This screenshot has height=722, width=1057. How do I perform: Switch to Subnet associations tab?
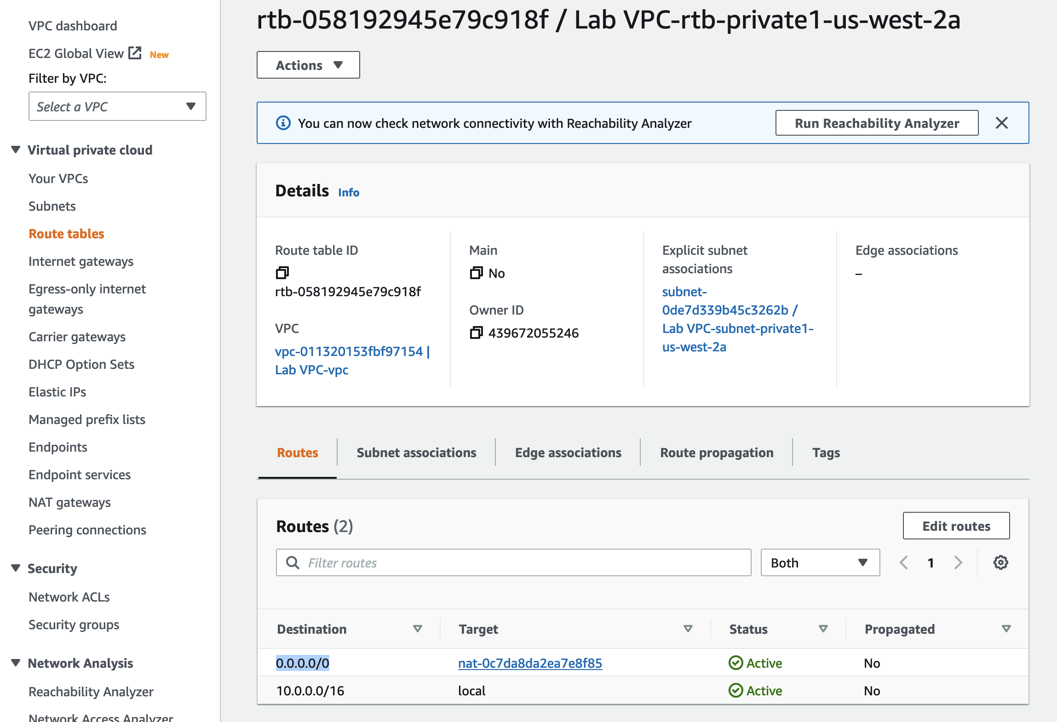click(416, 453)
